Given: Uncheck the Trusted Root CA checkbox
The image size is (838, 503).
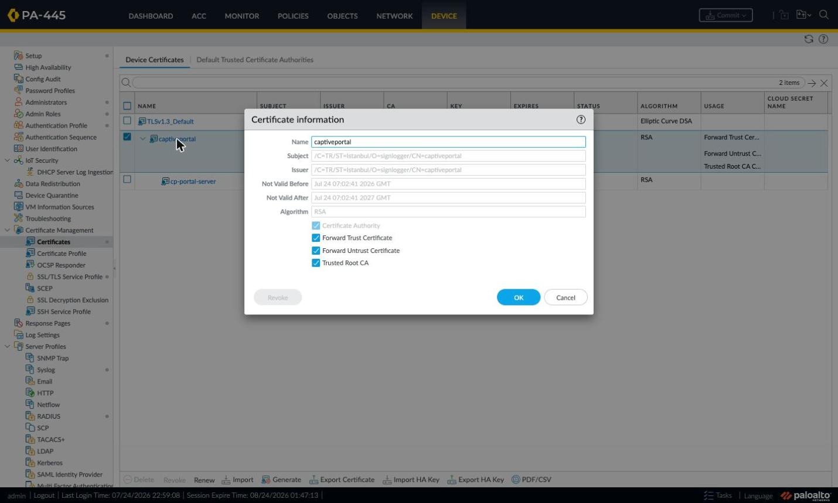Looking at the screenshot, I should tap(316, 263).
